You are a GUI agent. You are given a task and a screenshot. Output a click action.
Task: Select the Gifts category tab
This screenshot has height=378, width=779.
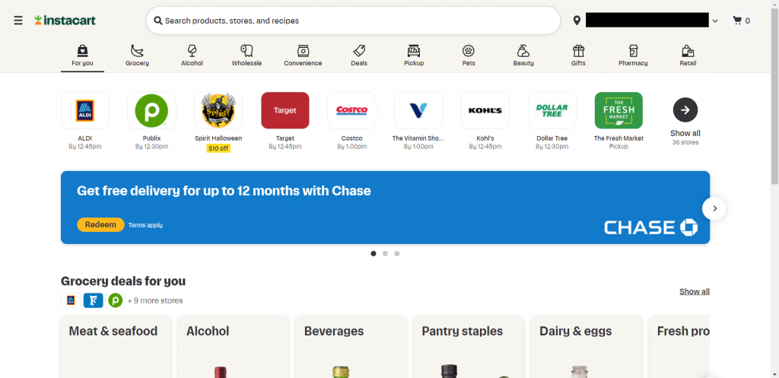tap(578, 55)
